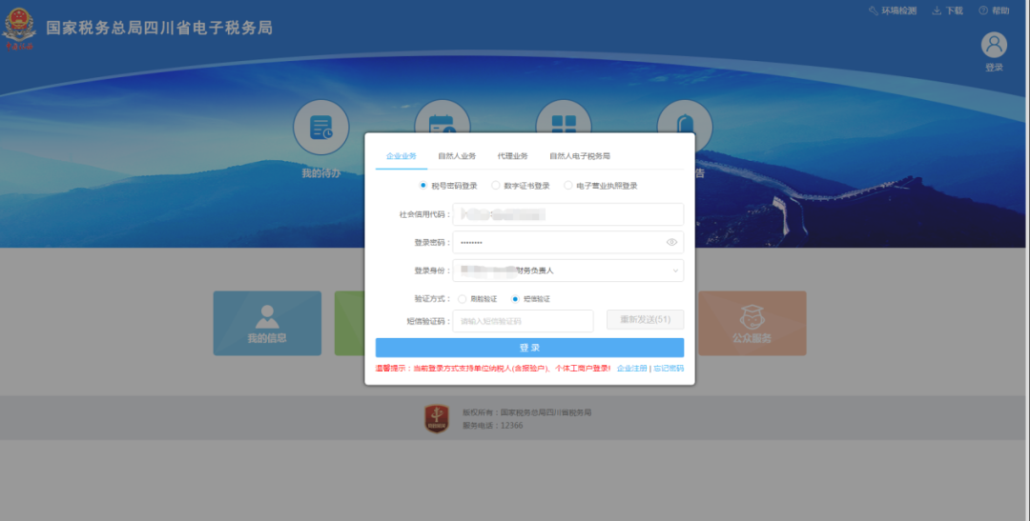Click the tax bureau emblem logo
This screenshot has height=521, width=1030.
(18, 29)
